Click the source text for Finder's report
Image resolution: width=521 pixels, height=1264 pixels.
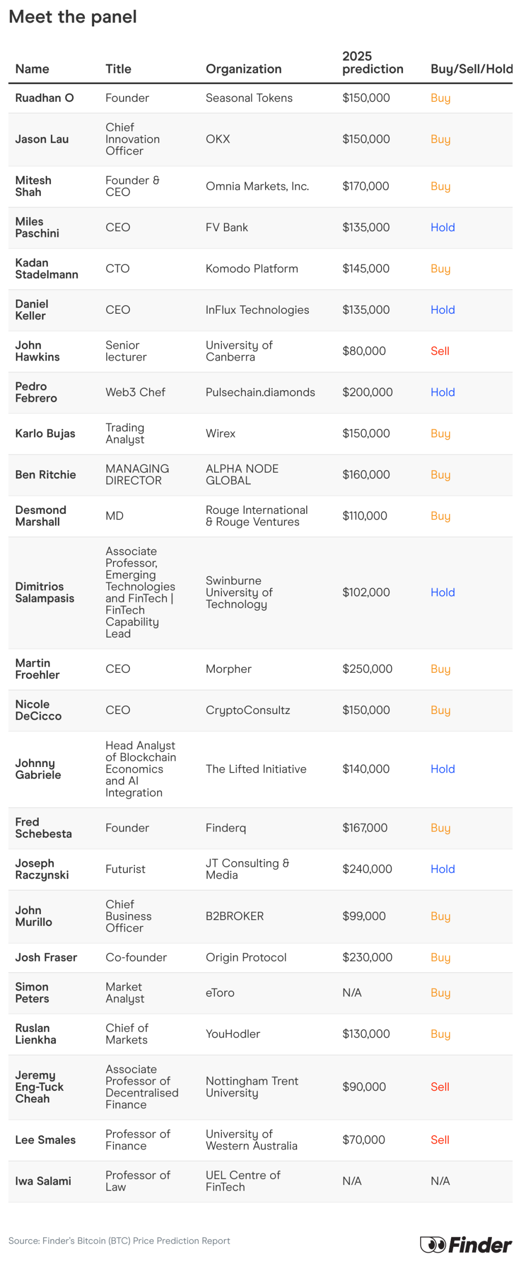(x=119, y=1241)
